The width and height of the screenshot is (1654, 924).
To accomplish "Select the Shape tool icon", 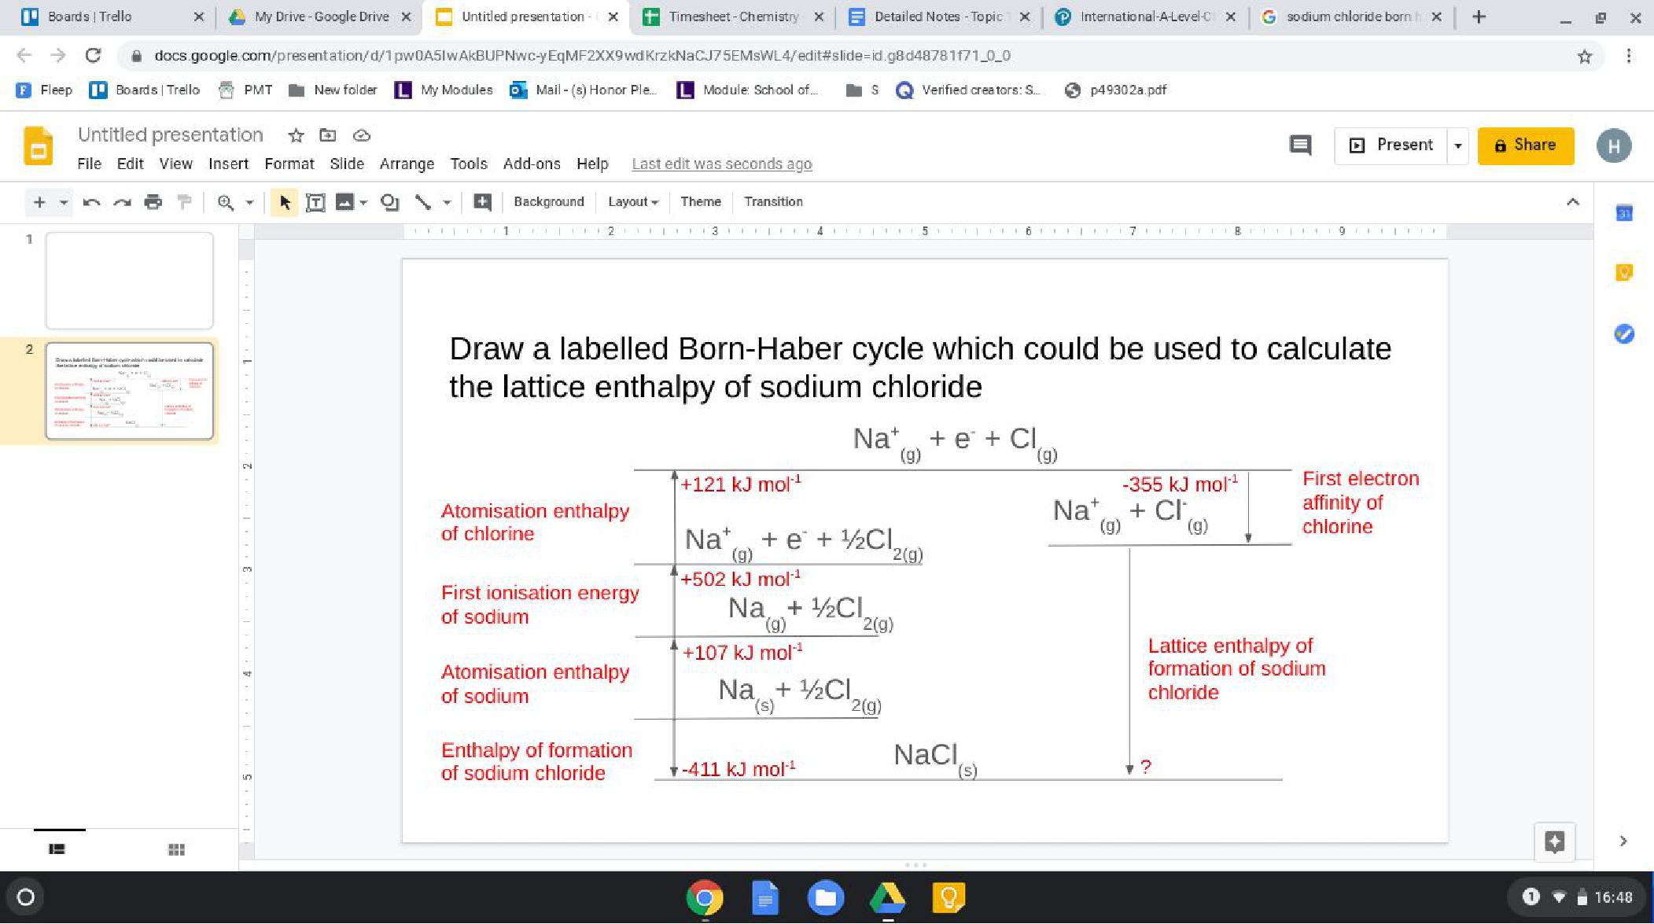I will coord(389,202).
